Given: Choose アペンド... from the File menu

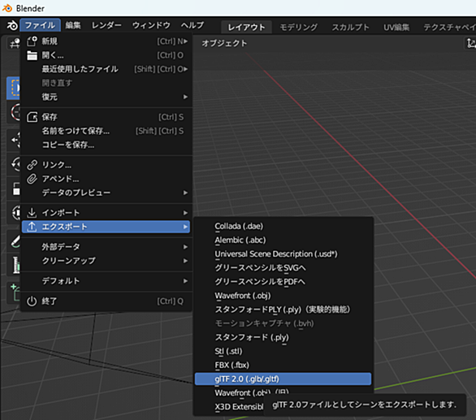Looking at the screenshot, I should pos(106,179).
